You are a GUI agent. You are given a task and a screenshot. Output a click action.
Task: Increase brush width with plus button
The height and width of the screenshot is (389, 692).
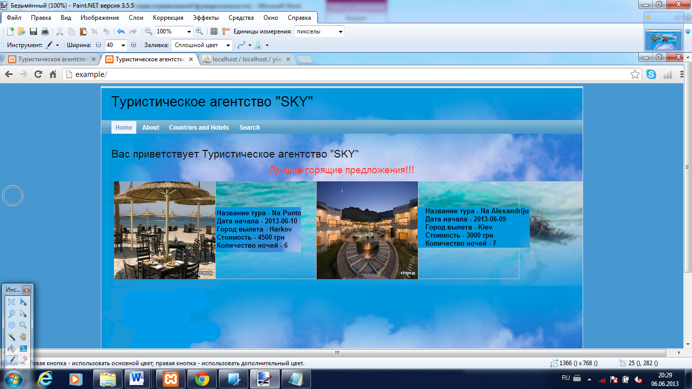[x=134, y=45]
